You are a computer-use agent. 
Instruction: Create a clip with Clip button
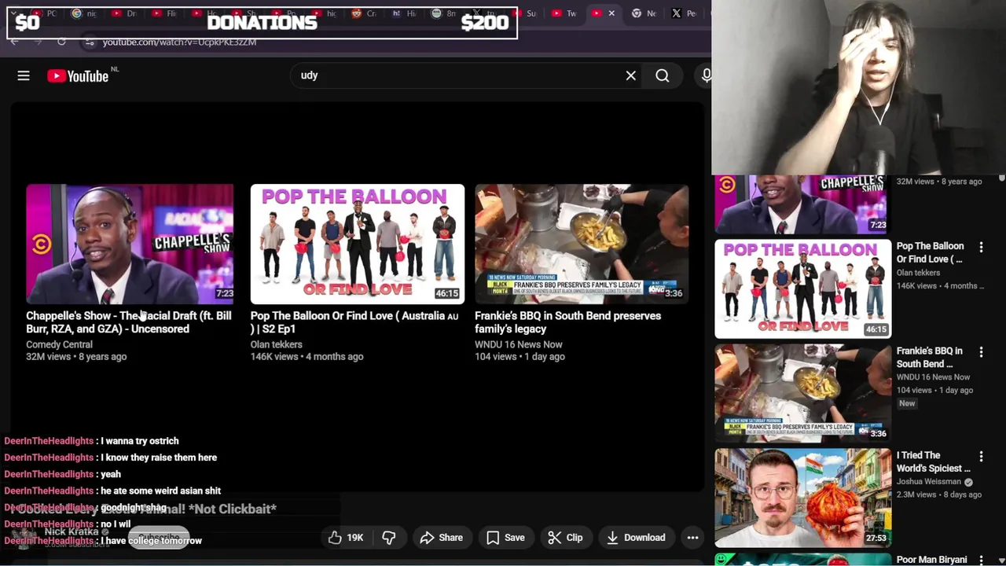566,538
